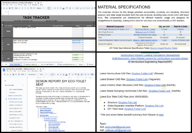Open Draft Document website content link
The height and width of the screenshot is (133, 192).
(x=150, y=58)
